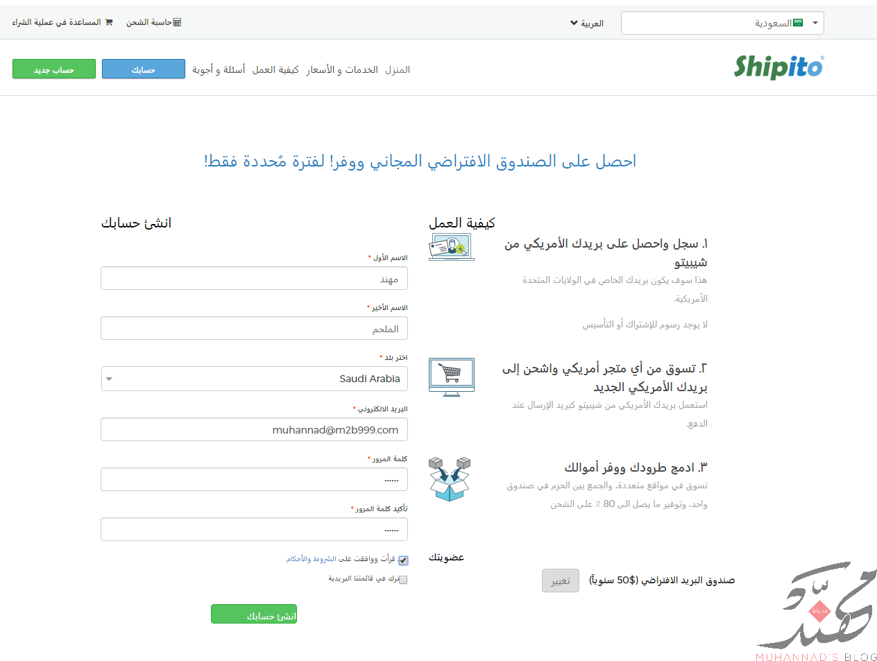The height and width of the screenshot is (661, 877).
Task: Open the أسئلة و أجوبة menu item
Action: click(x=219, y=69)
